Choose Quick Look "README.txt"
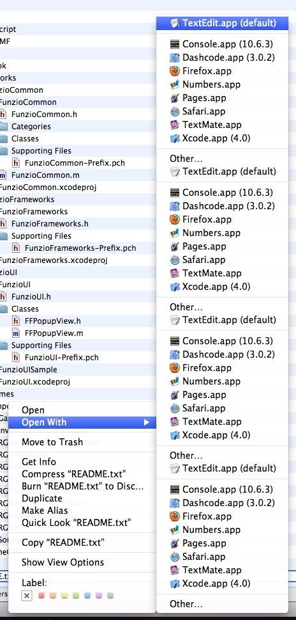296x620 pixels. (77, 523)
